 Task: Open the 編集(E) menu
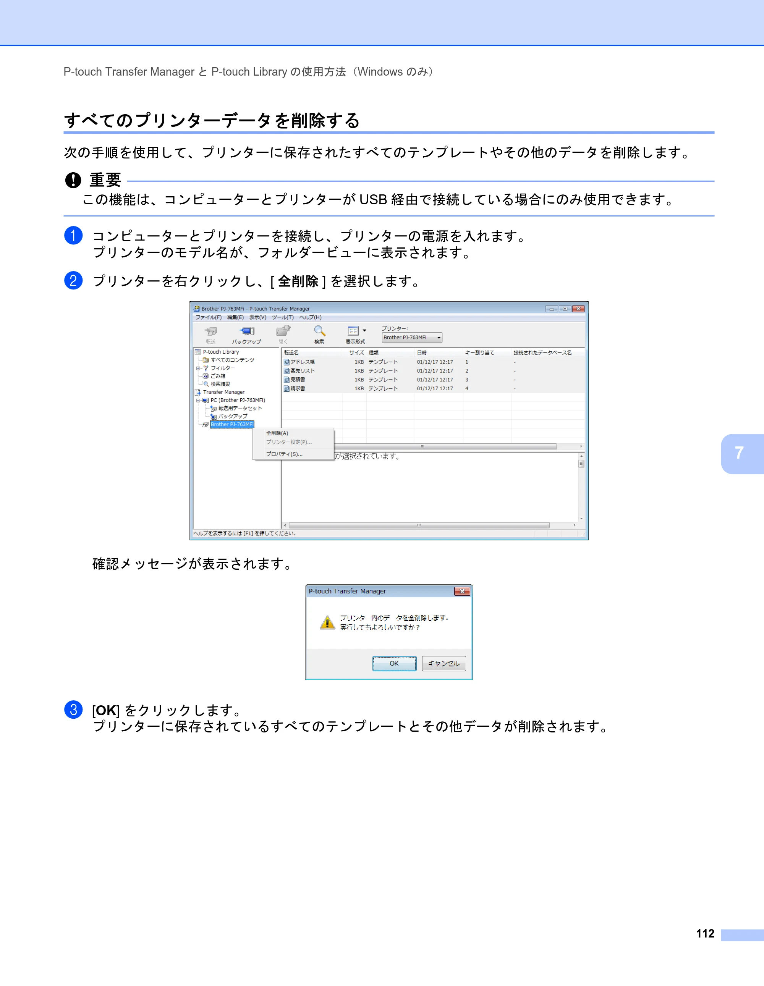pos(235,317)
